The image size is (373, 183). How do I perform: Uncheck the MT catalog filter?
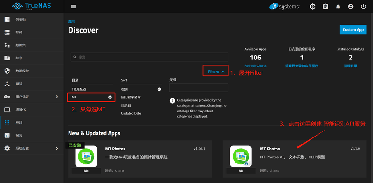(91, 97)
